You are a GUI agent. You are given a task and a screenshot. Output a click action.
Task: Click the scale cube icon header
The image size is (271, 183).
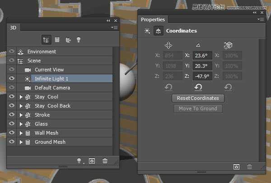(x=228, y=45)
